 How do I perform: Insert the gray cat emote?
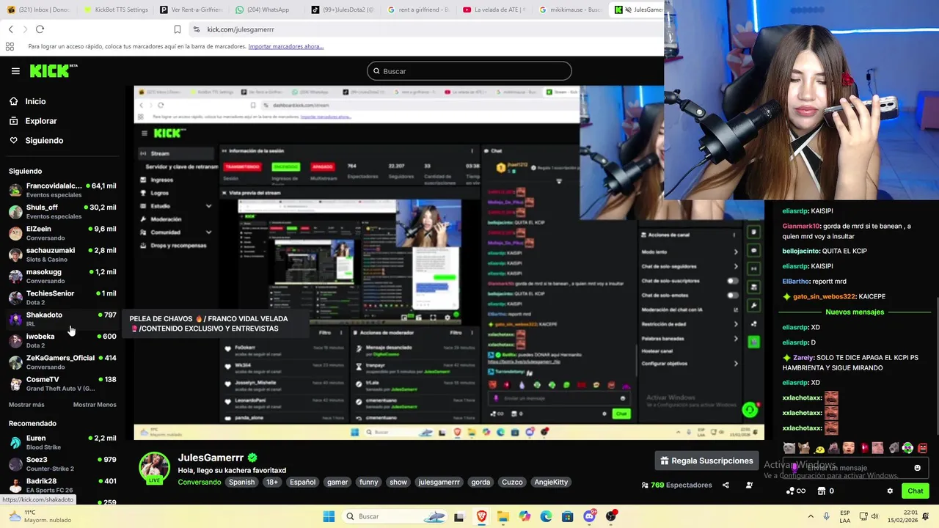click(789, 448)
